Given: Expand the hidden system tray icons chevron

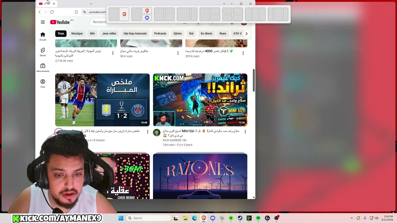Looking at the screenshot, I should [x=352, y=218].
